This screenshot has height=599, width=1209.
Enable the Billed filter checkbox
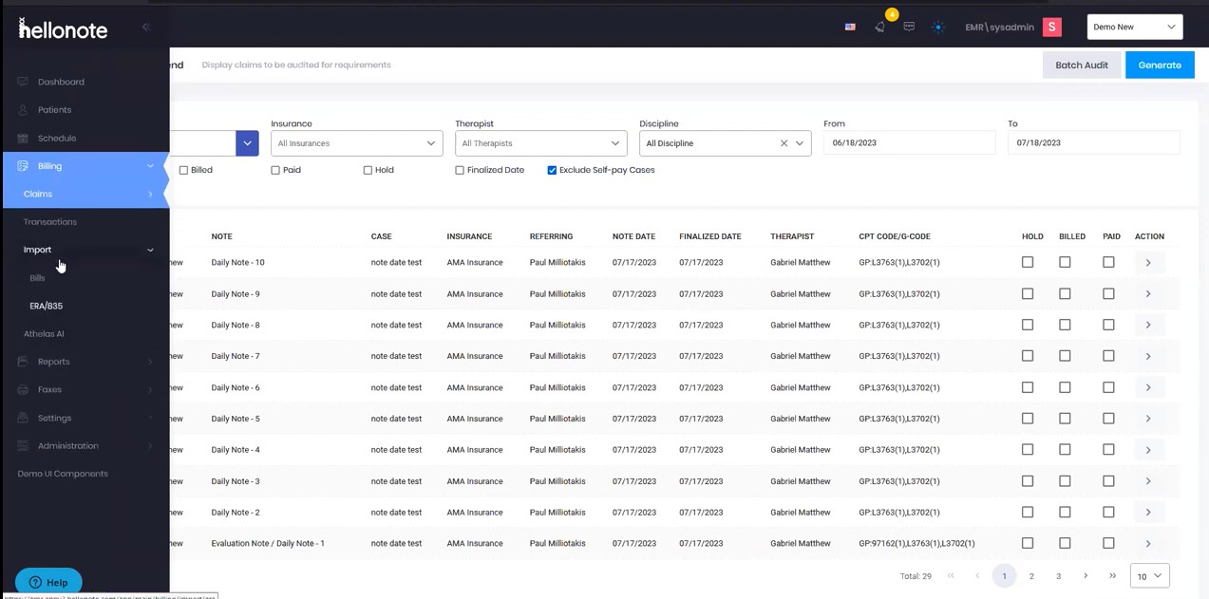tap(183, 170)
